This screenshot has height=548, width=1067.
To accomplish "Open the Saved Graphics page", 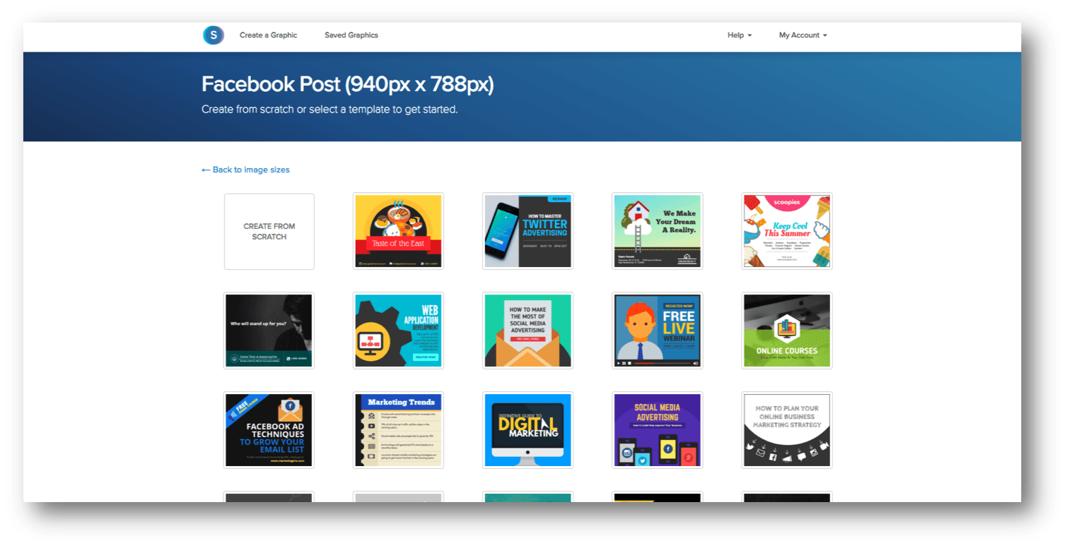I will click(351, 35).
